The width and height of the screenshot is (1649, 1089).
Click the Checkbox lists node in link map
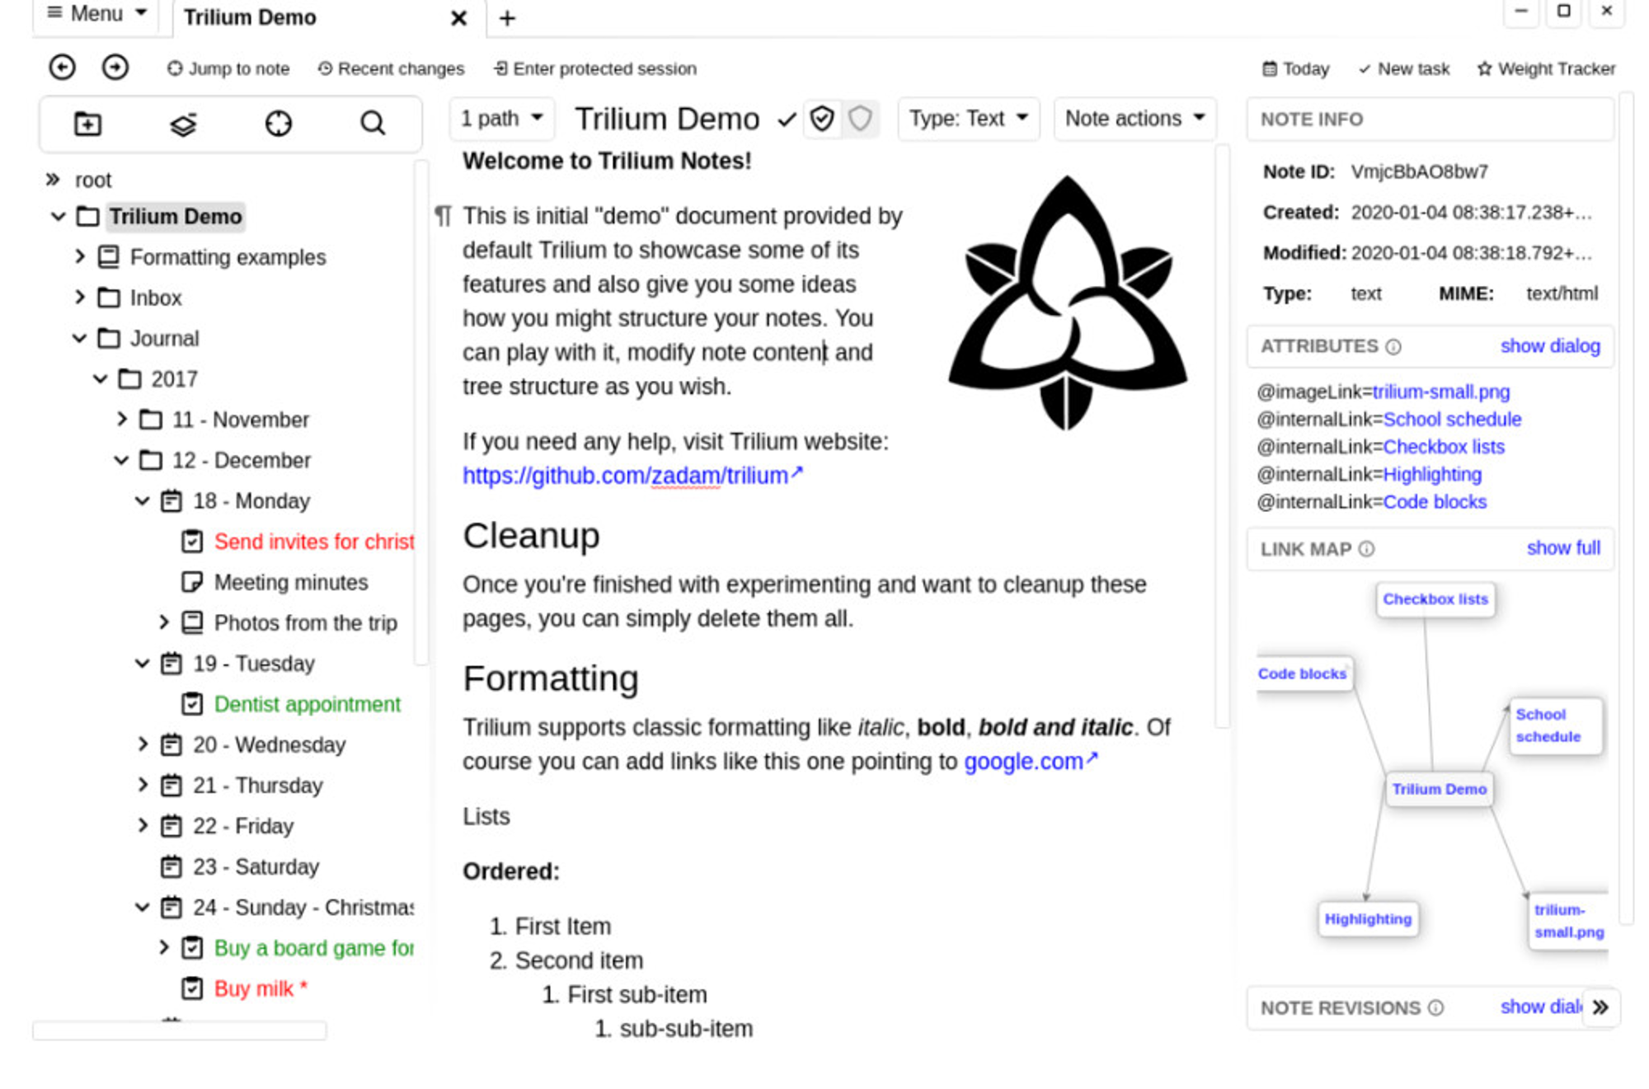pyautogui.click(x=1435, y=599)
